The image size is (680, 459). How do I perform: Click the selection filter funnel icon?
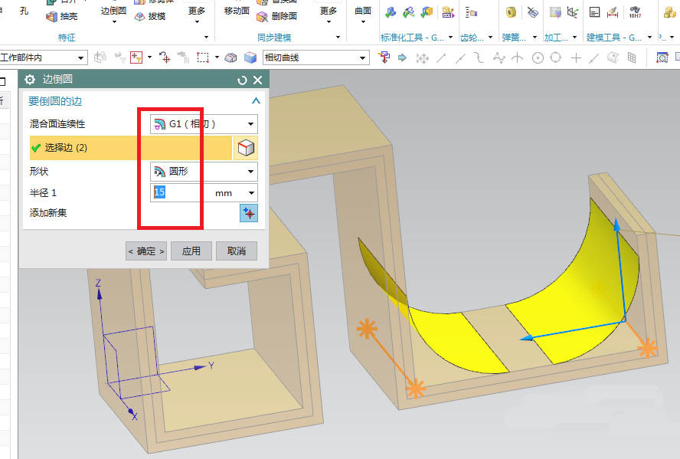(136, 57)
